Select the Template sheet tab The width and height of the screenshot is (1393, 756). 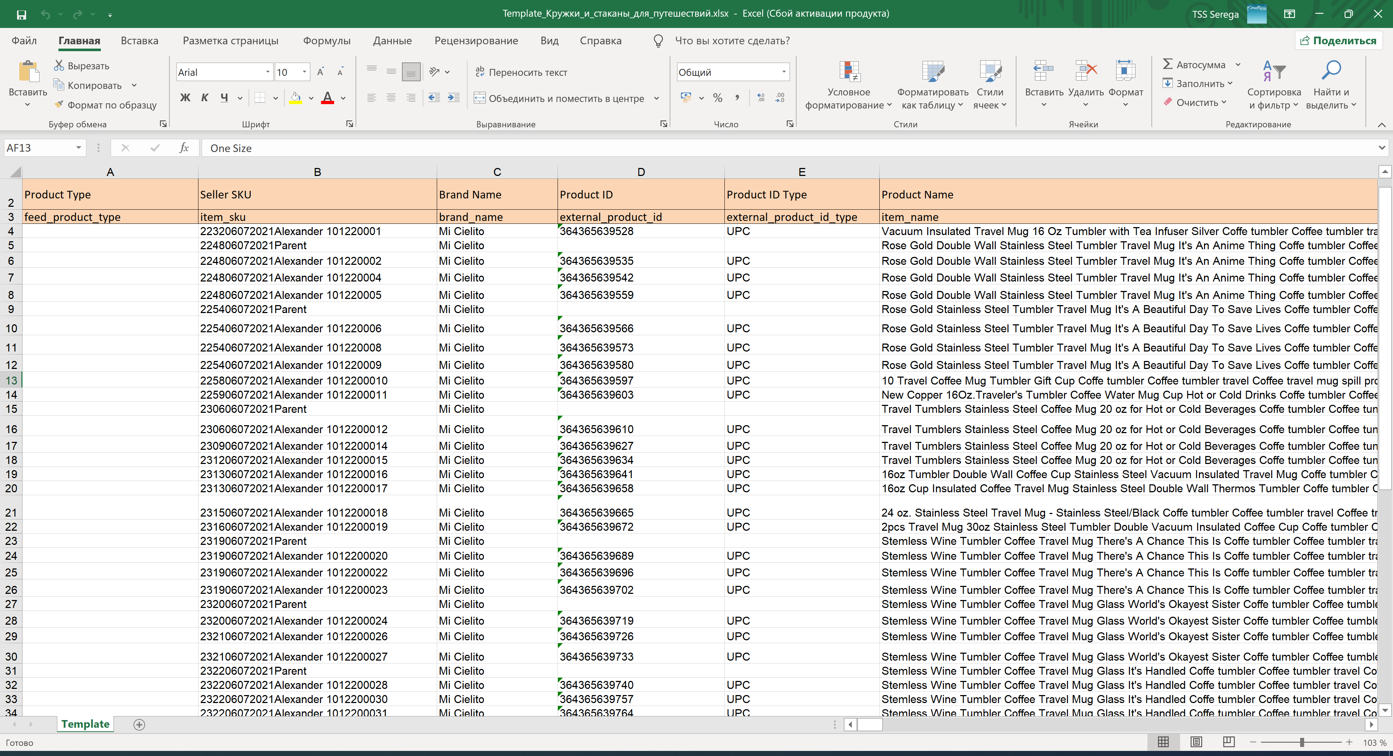tap(85, 724)
